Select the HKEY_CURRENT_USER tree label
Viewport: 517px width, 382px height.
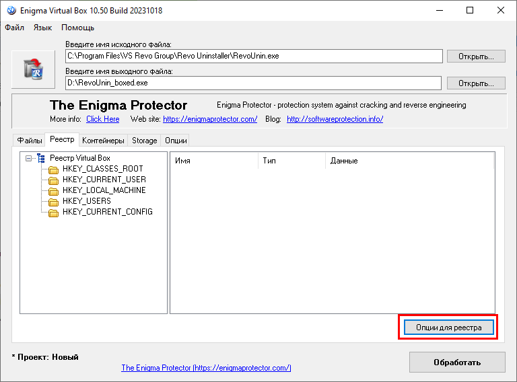click(104, 180)
